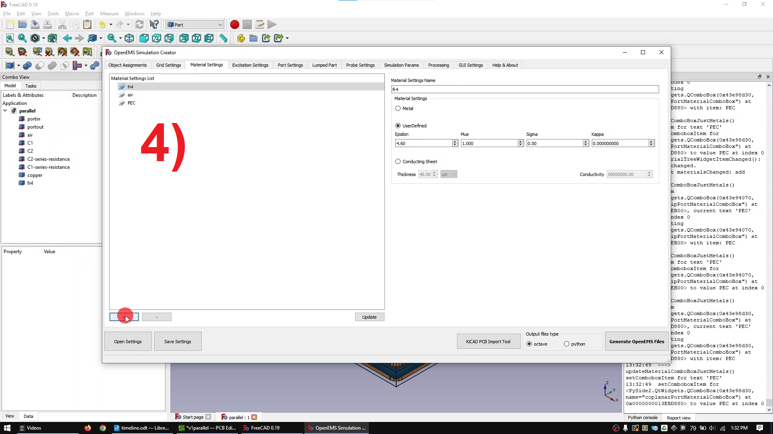
Task: Open the Part workbench selector dropdown
Action: (194, 25)
